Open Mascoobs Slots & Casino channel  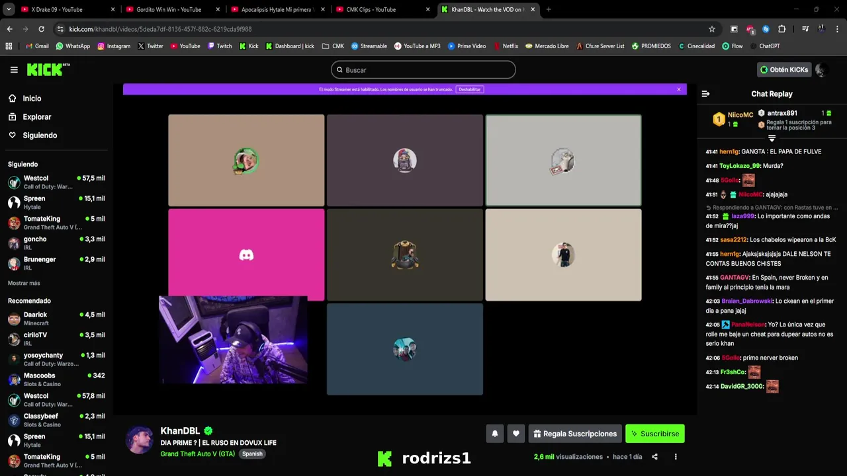pyautogui.click(x=56, y=379)
